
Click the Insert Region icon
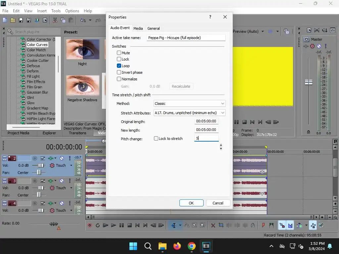(x=271, y=225)
